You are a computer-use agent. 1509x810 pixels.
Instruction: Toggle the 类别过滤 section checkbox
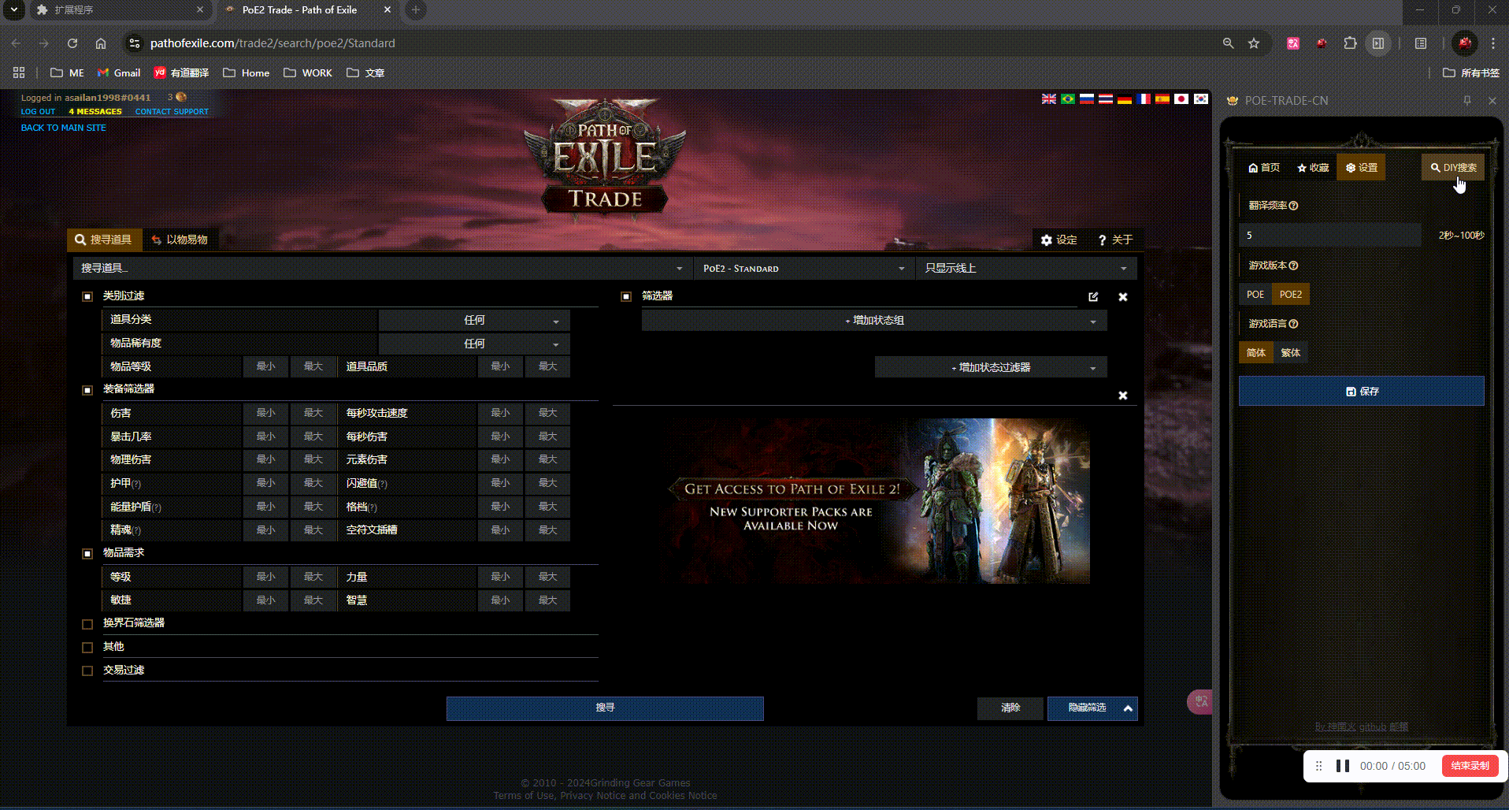pyautogui.click(x=87, y=297)
